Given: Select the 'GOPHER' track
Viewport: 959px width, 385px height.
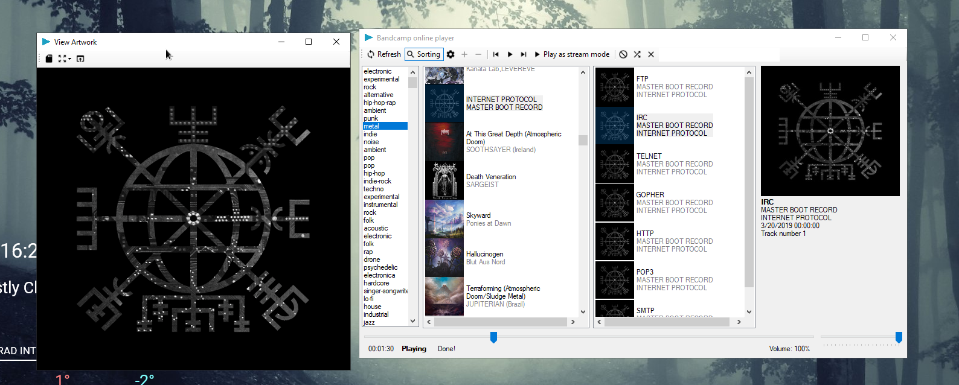Looking at the screenshot, I should coord(670,203).
